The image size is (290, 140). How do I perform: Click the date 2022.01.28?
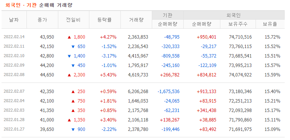tap(14, 120)
